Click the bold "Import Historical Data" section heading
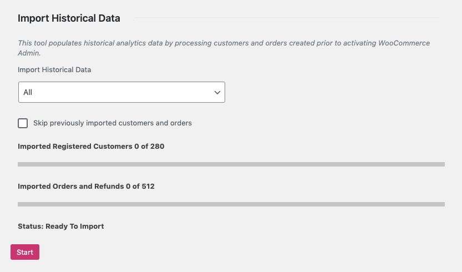This screenshot has height=272, width=462. pyautogui.click(x=69, y=18)
